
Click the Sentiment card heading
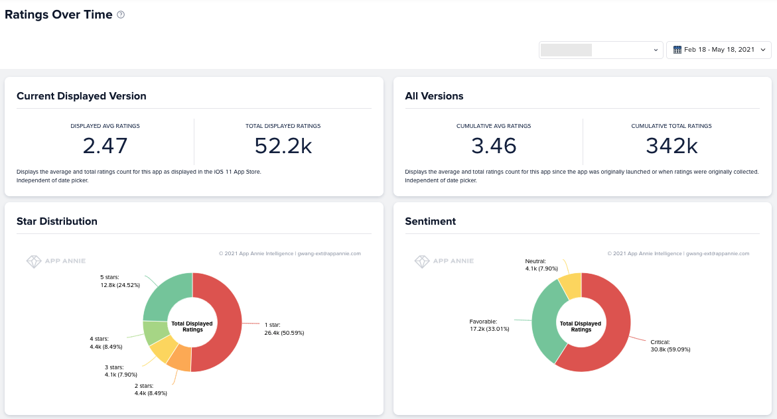click(430, 221)
